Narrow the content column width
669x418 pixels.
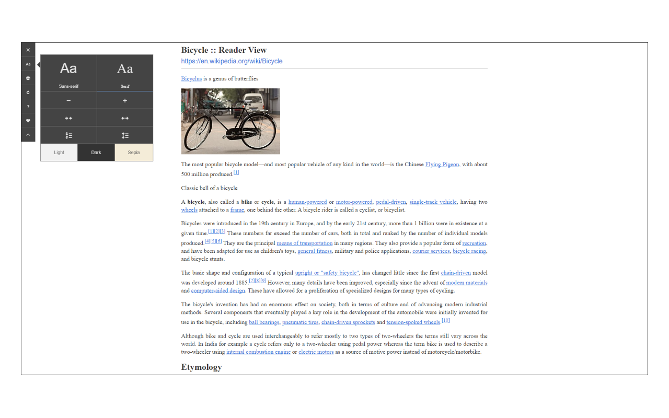coord(68,117)
